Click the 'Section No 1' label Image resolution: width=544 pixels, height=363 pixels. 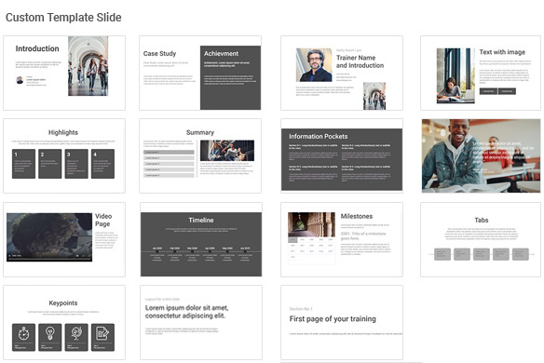click(x=301, y=309)
